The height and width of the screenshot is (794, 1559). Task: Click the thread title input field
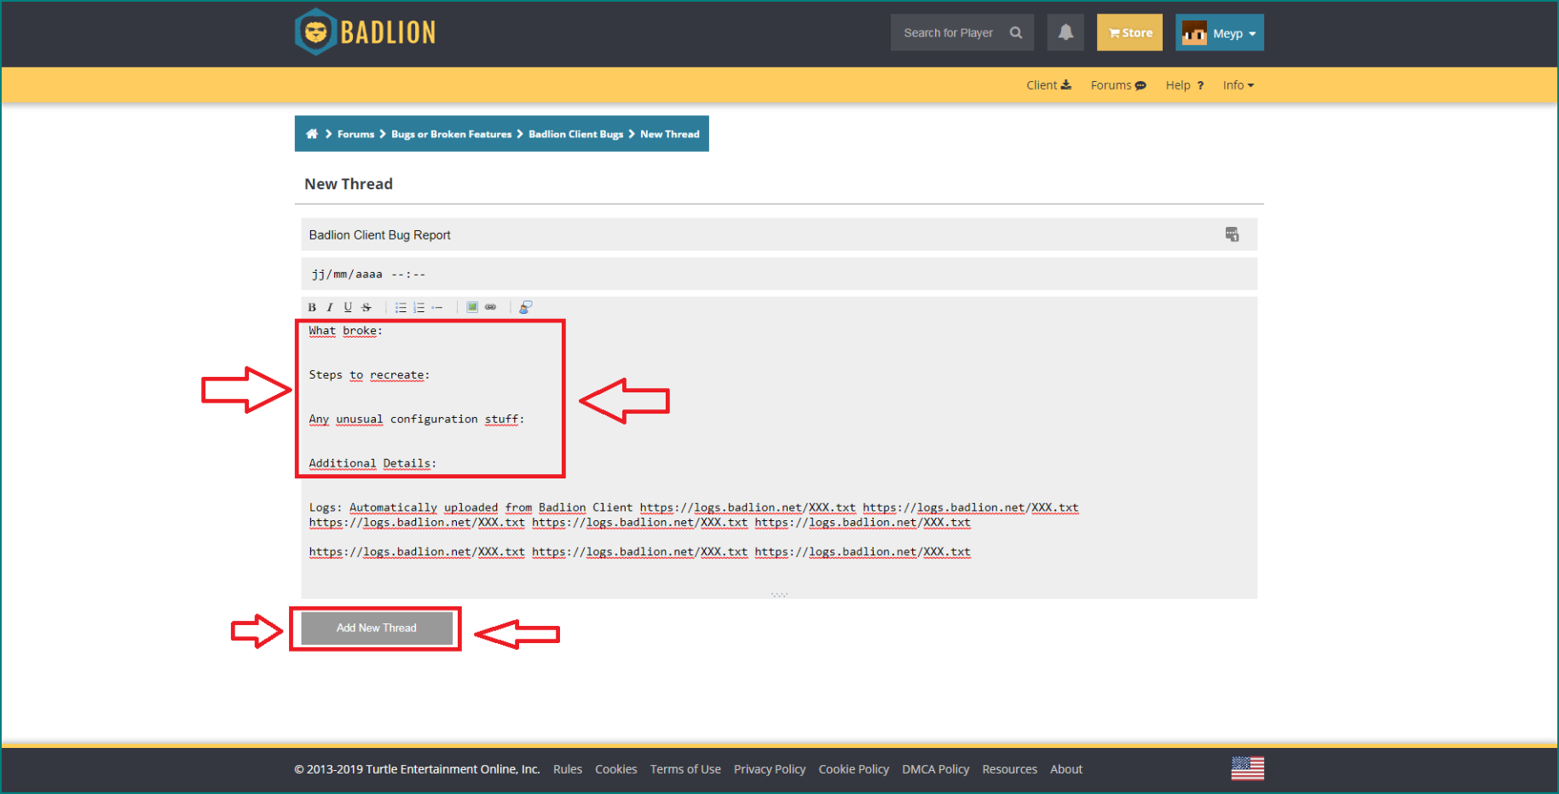(779, 235)
